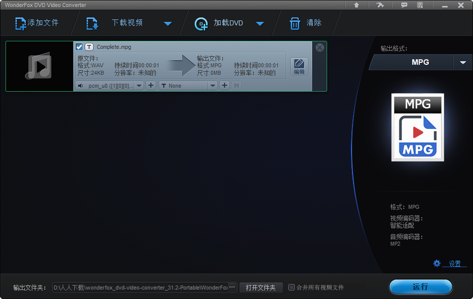
Task: Click the gear icon next to 设置
Action: pyautogui.click(x=437, y=263)
